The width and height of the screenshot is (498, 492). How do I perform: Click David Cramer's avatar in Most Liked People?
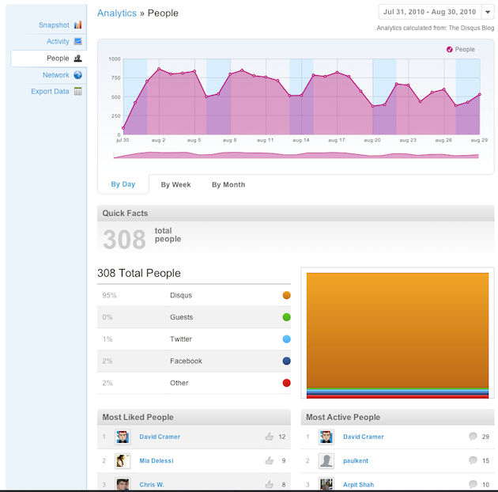(123, 437)
